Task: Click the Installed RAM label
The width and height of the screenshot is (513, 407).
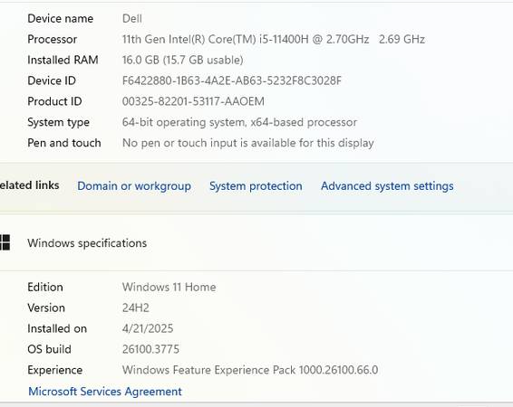Action: (63, 60)
